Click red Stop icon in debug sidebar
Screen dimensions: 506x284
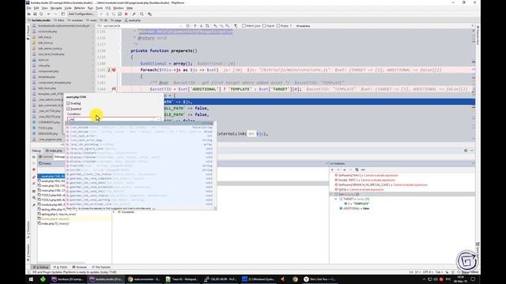pos(33,170)
